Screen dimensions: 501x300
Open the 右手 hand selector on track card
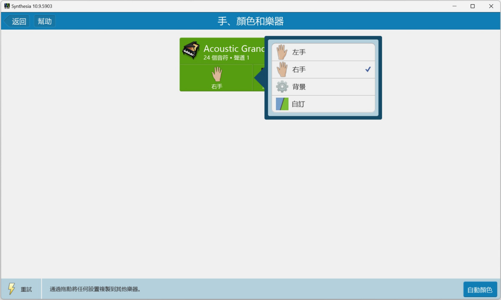tap(216, 78)
